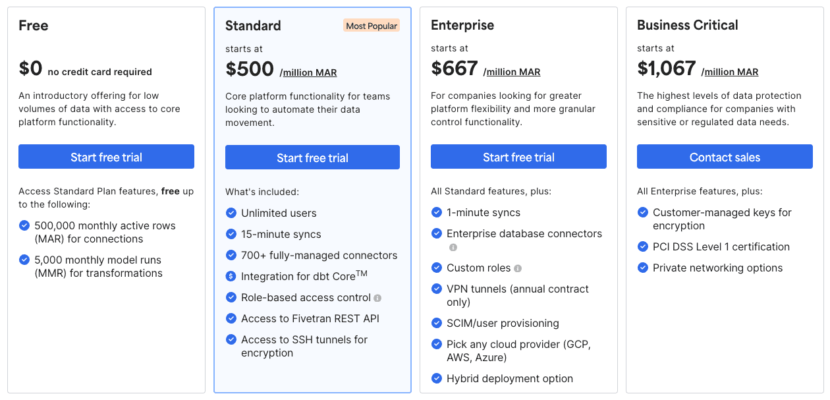Click dollar icon beside Integration for dbt Core
This screenshot has height=400, width=830.
click(x=231, y=276)
